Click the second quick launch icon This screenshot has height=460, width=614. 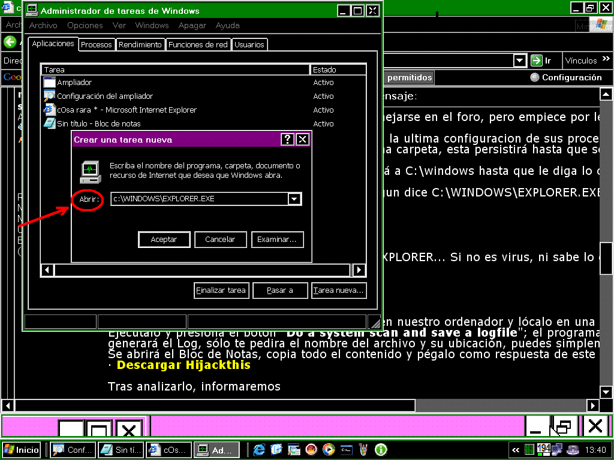click(x=276, y=450)
